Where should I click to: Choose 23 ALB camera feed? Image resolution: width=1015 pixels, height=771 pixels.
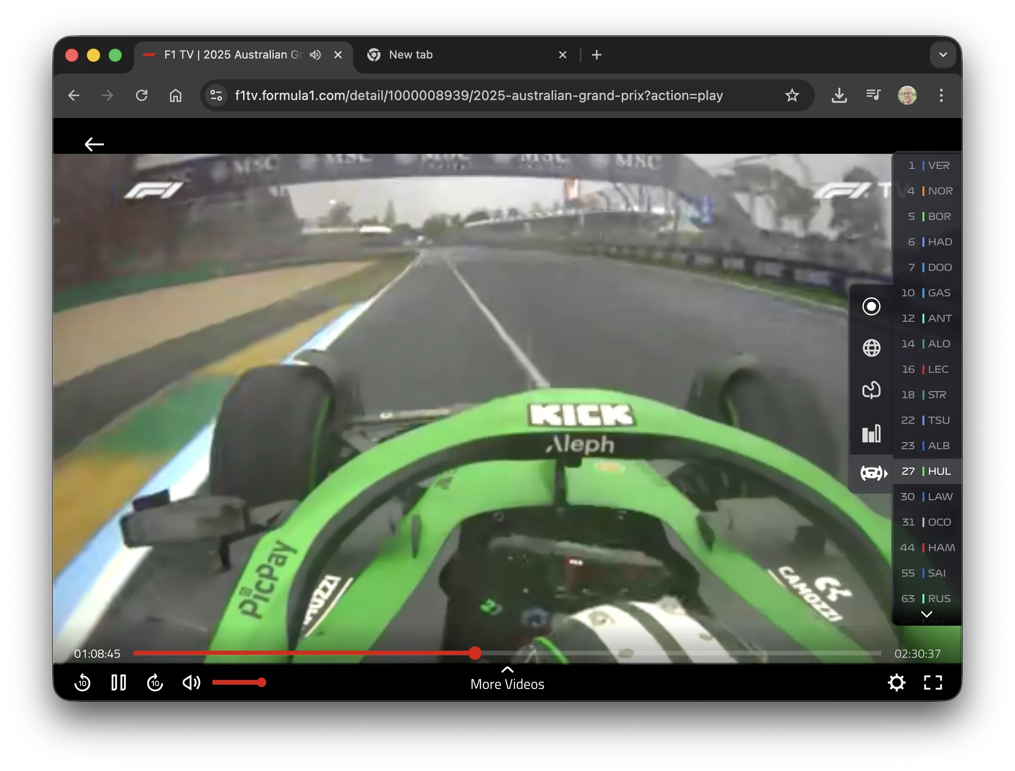point(928,445)
